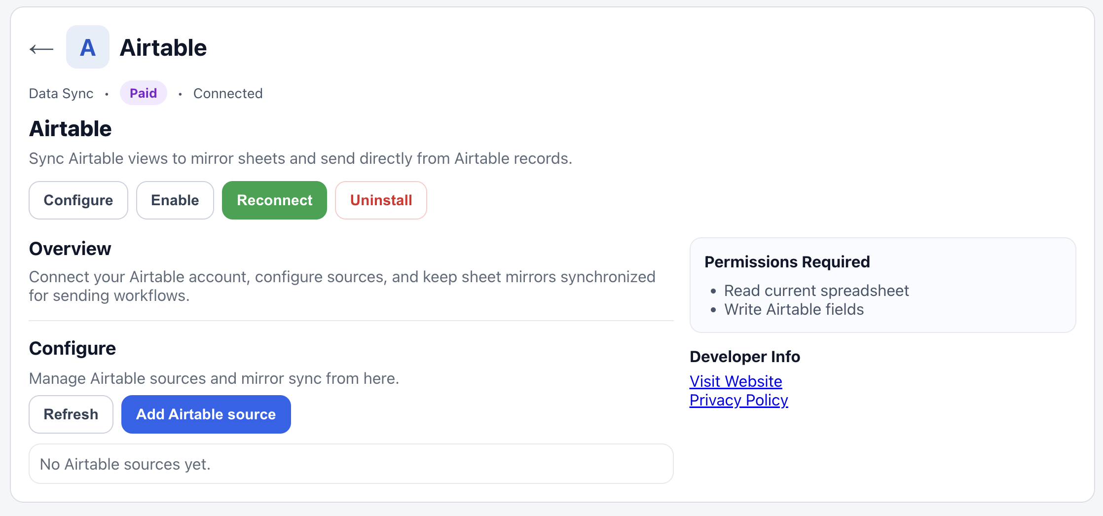Viewport: 1103px width, 516px height.
Task: Click the purple Paid badge
Action: pyautogui.click(x=144, y=93)
